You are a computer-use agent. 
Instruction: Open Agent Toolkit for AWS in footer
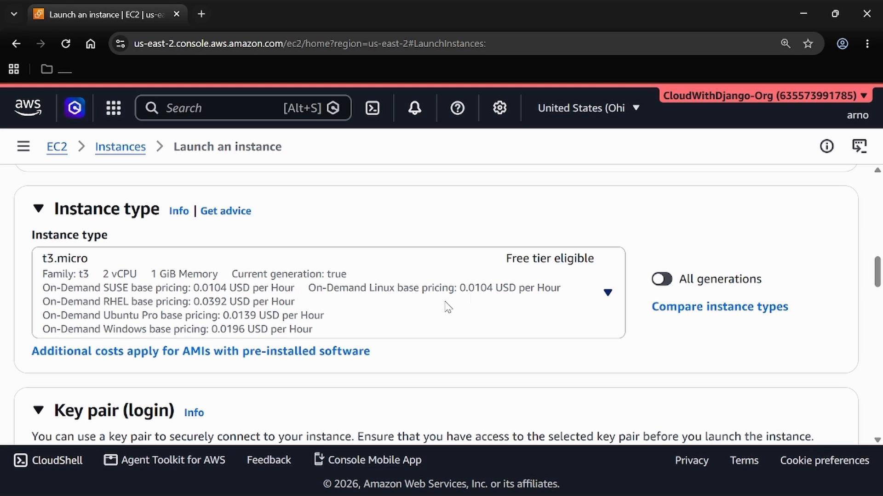point(165,460)
